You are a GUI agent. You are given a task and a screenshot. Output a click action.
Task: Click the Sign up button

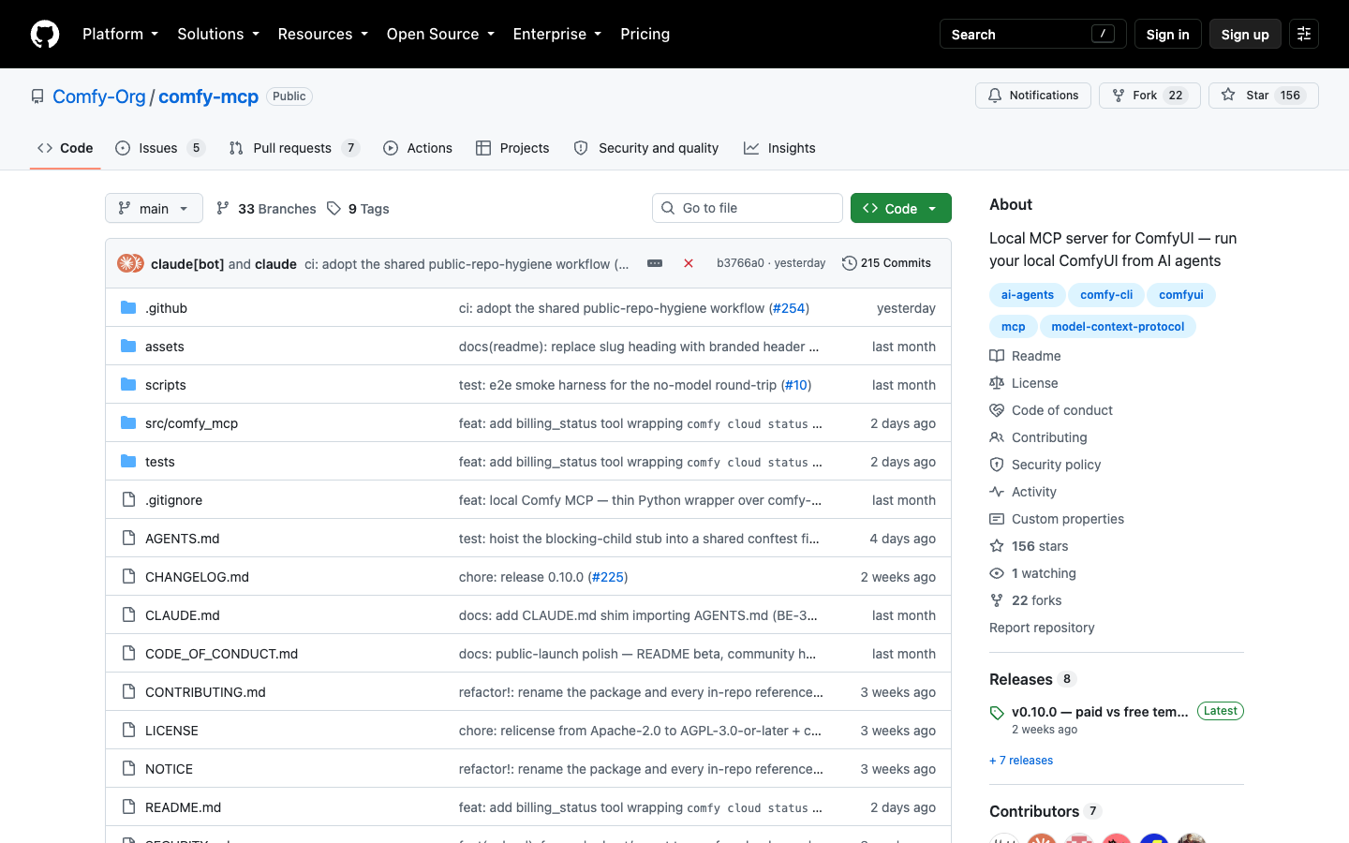[1245, 34]
